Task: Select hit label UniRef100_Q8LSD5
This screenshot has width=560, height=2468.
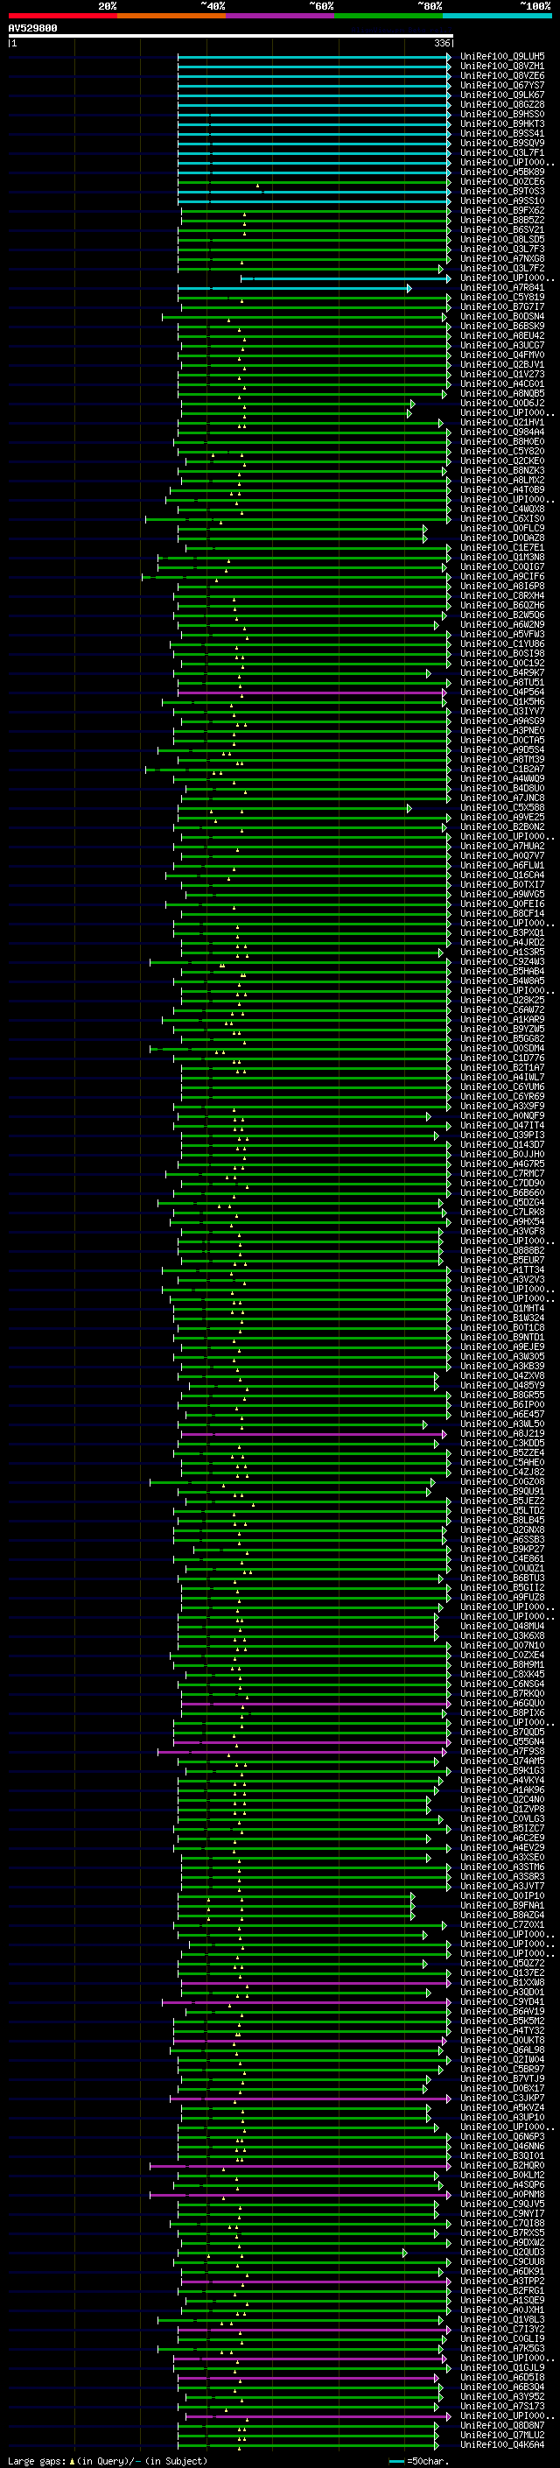Action: (x=502, y=240)
